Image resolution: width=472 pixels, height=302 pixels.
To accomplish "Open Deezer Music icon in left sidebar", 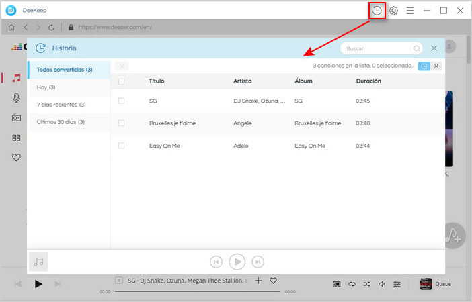I will [17, 78].
